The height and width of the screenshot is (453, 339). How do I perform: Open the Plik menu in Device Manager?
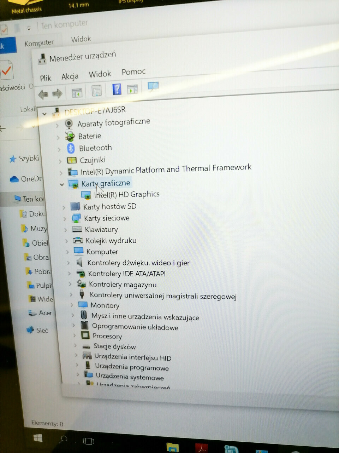pyautogui.click(x=46, y=78)
